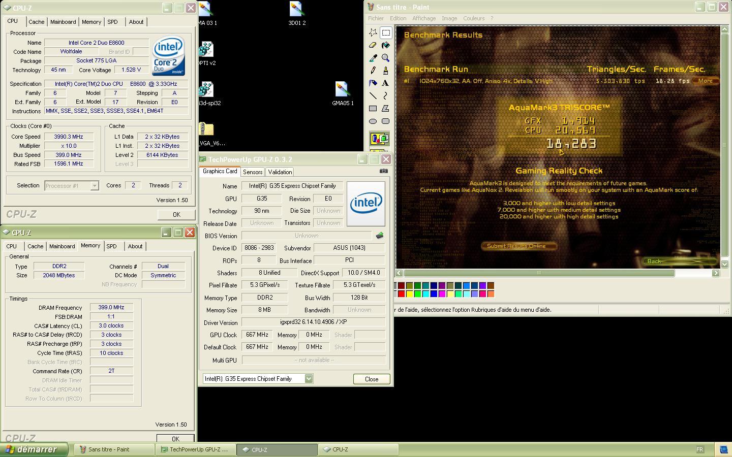Click the Core Speed value 3990.3 MHz
The height and width of the screenshot is (457, 732).
(69, 137)
